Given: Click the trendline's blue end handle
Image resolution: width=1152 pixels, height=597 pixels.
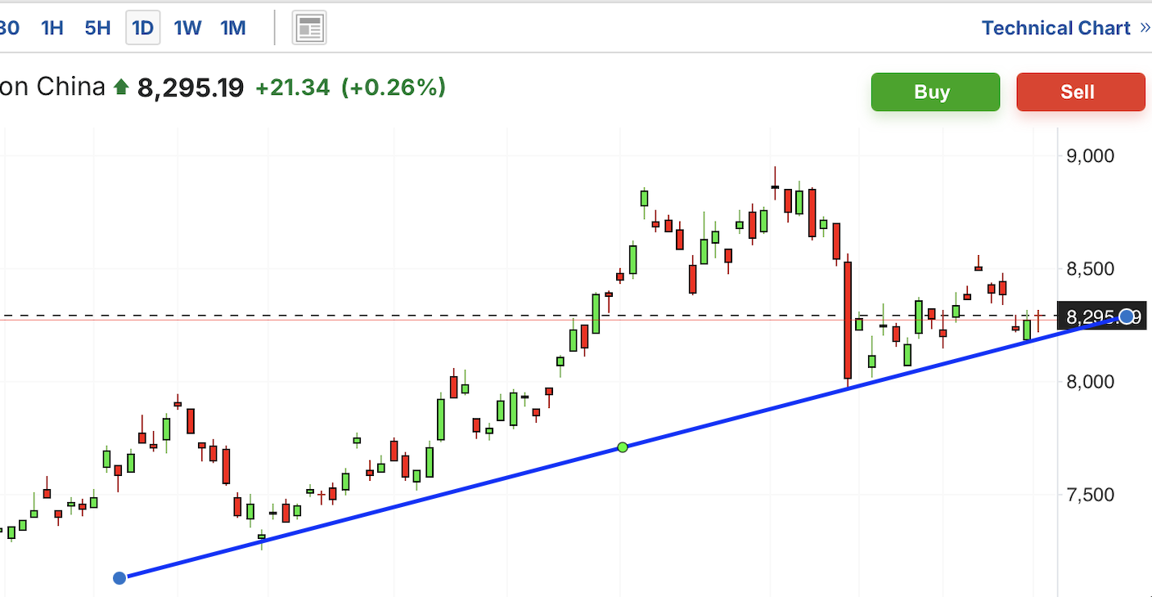Looking at the screenshot, I should pos(1127,316).
